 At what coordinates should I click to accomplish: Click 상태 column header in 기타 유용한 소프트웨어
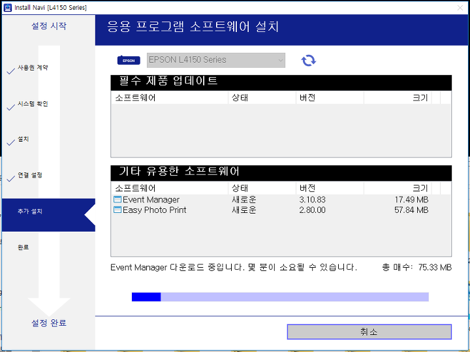(262, 188)
